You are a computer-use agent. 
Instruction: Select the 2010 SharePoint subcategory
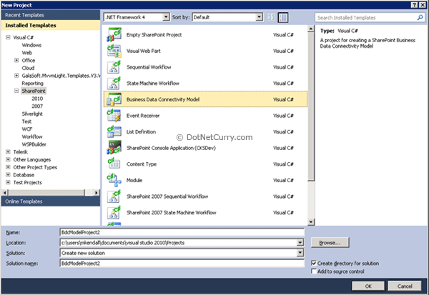37,99
